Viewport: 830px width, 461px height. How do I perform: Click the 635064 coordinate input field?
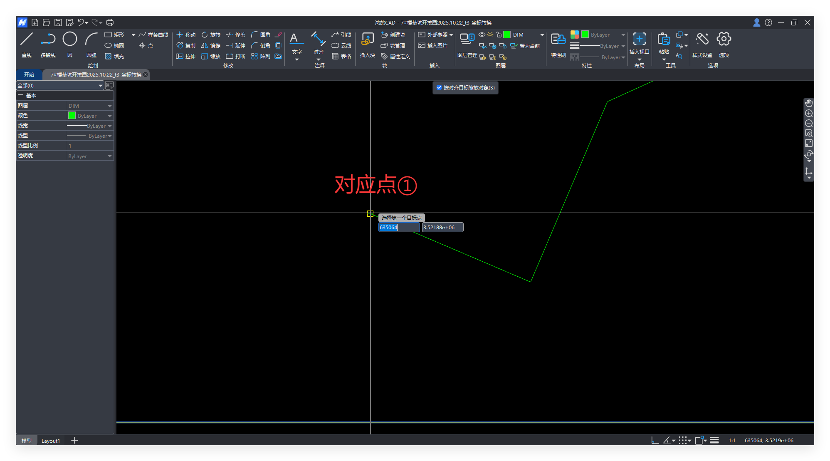(398, 228)
